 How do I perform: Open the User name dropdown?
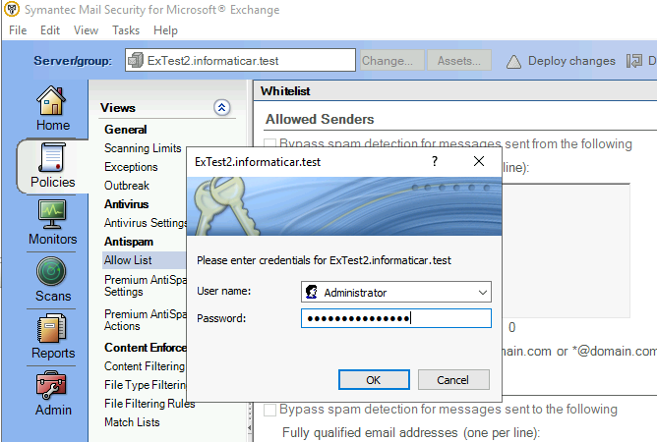(x=483, y=292)
